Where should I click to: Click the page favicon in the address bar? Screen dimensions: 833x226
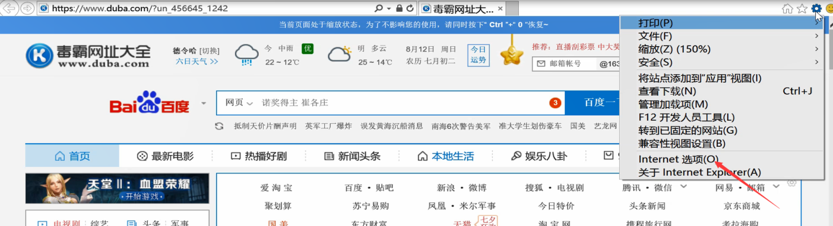pyautogui.click(x=44, y=9)
